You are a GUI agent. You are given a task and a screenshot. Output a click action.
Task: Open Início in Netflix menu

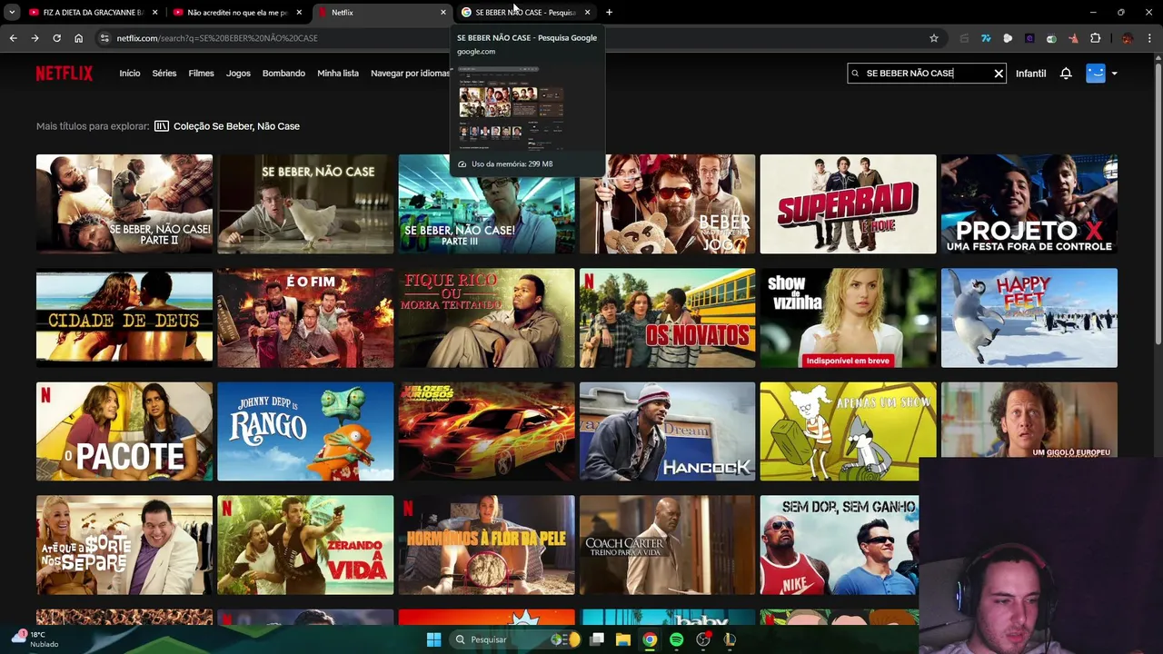[130, 74]
